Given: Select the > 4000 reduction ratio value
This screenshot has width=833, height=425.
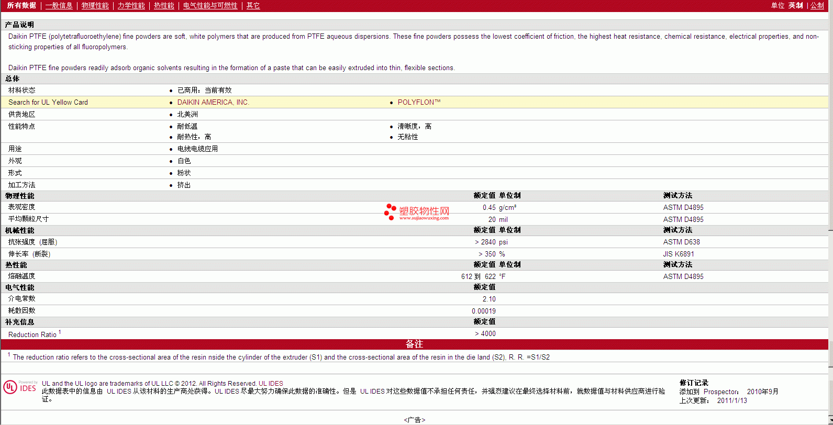Looking at the screenshot, I should pyautogui.click(x=485, y=333).
